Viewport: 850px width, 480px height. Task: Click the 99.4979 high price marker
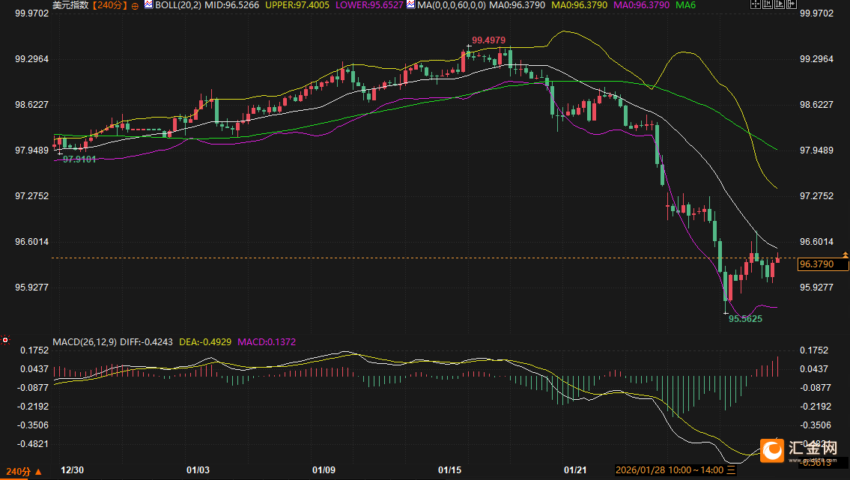(x=488, y=40)
